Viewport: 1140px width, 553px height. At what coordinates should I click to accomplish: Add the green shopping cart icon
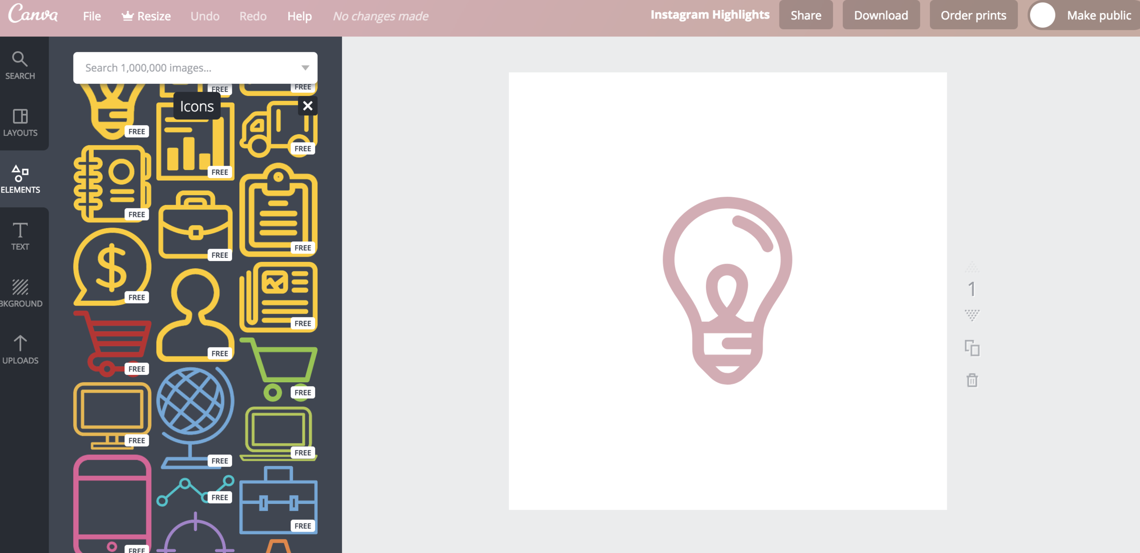click(278, 369)
